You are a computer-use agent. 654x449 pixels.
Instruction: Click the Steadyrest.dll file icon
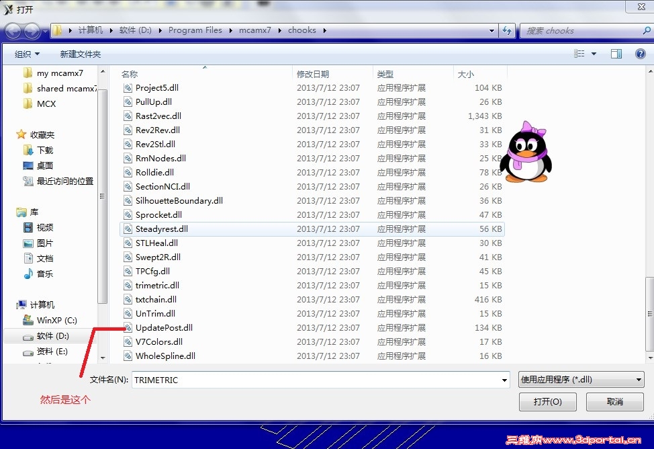point(128,229)
